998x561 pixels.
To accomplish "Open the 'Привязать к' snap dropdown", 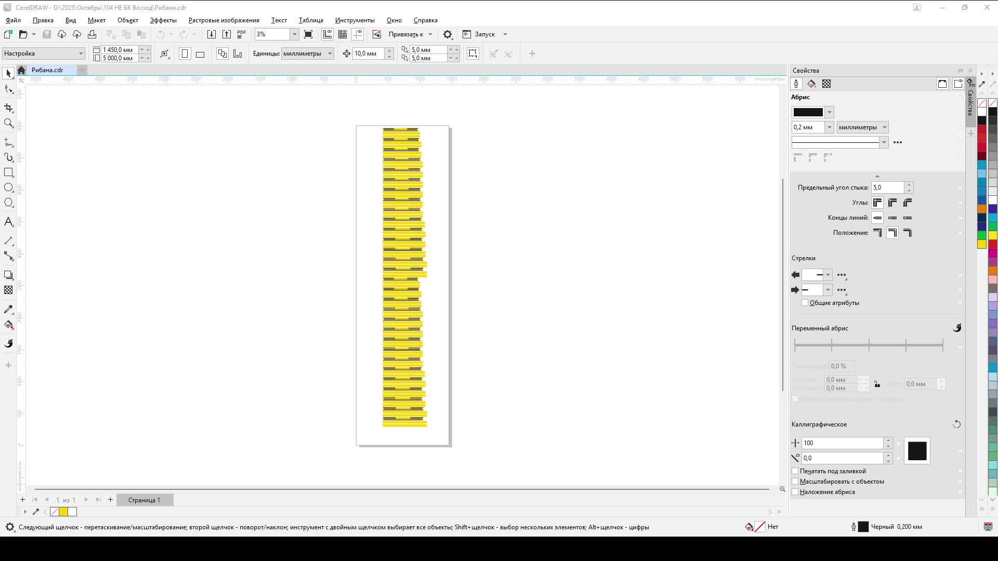I will (430, 34).
